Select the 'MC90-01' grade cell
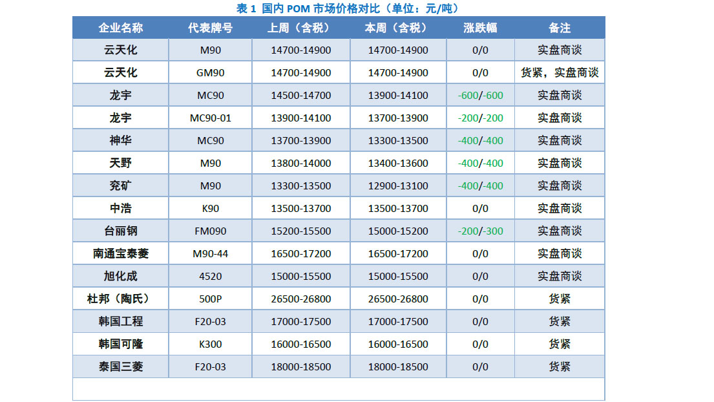Image resolution: width=714 pixels, height=402 pixels. click(x=211, y=118)
